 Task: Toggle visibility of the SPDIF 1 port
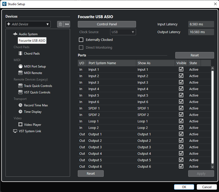click(x=181, y=108)
